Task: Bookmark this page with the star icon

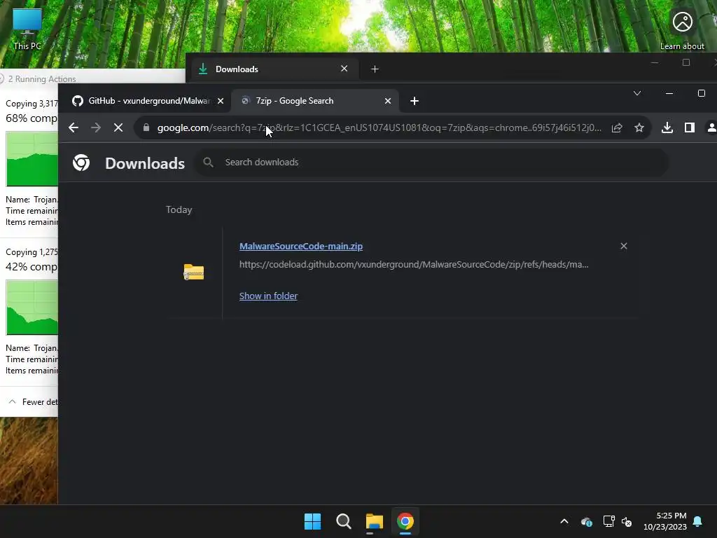Action: pyautogui.click(x=639, y=127)
